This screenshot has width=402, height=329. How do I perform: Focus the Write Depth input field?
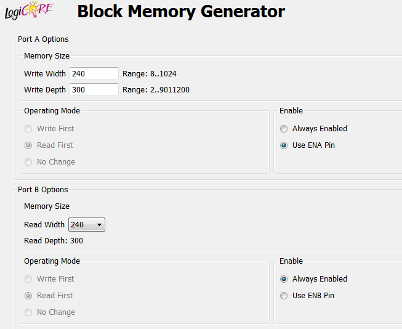coord(94,90)
